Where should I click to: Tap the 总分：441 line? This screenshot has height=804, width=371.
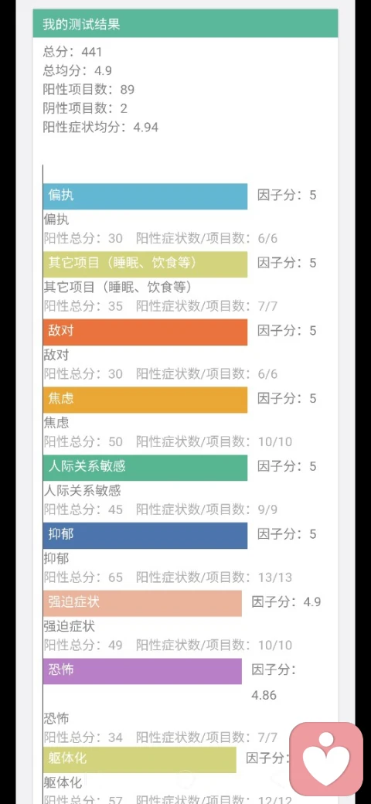pyautogui.click(x=73, y=52)
